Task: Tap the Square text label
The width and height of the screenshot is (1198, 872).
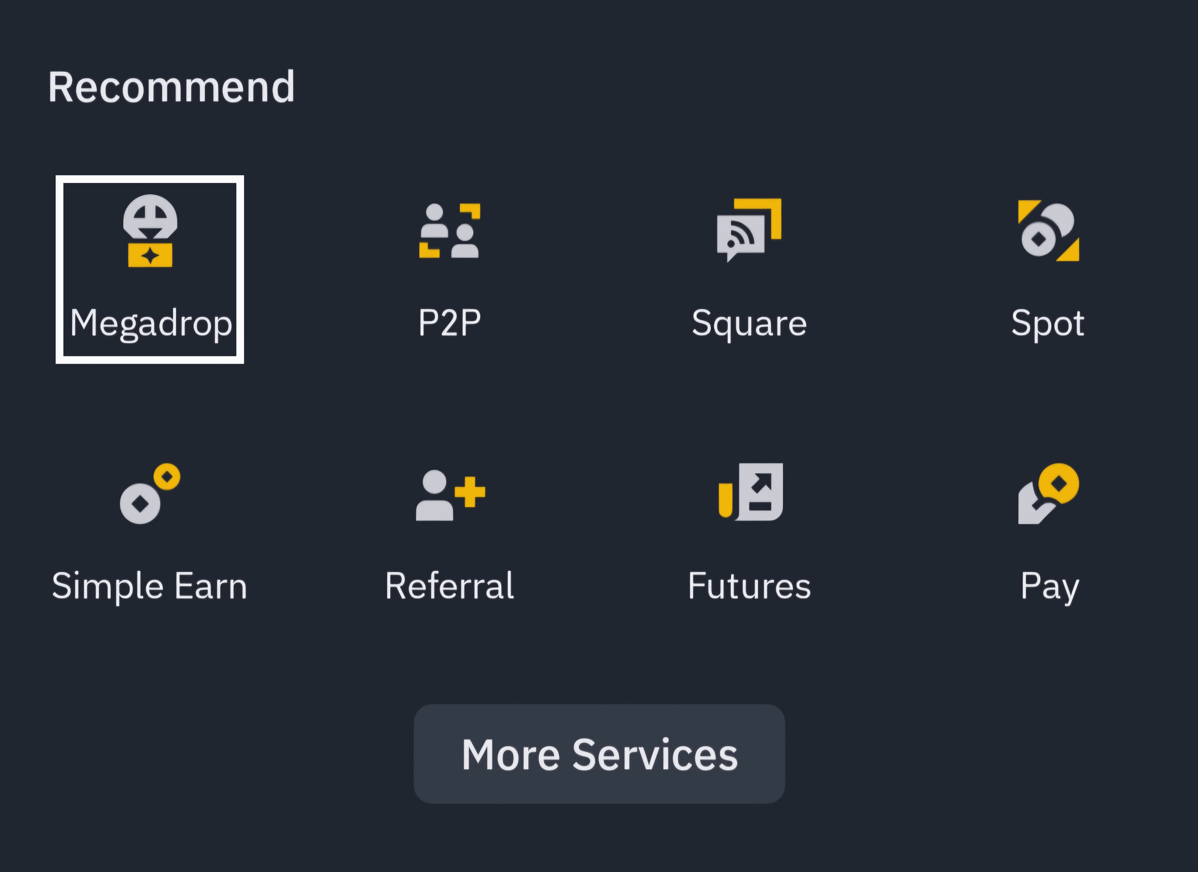Action: point(749,323)
